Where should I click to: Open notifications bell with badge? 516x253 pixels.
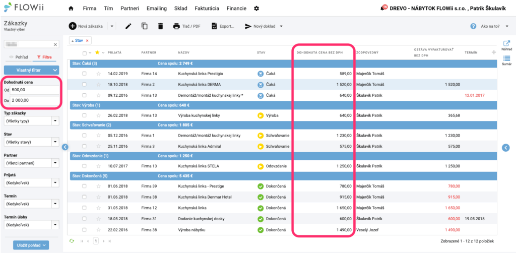click(x=383, y=8)
